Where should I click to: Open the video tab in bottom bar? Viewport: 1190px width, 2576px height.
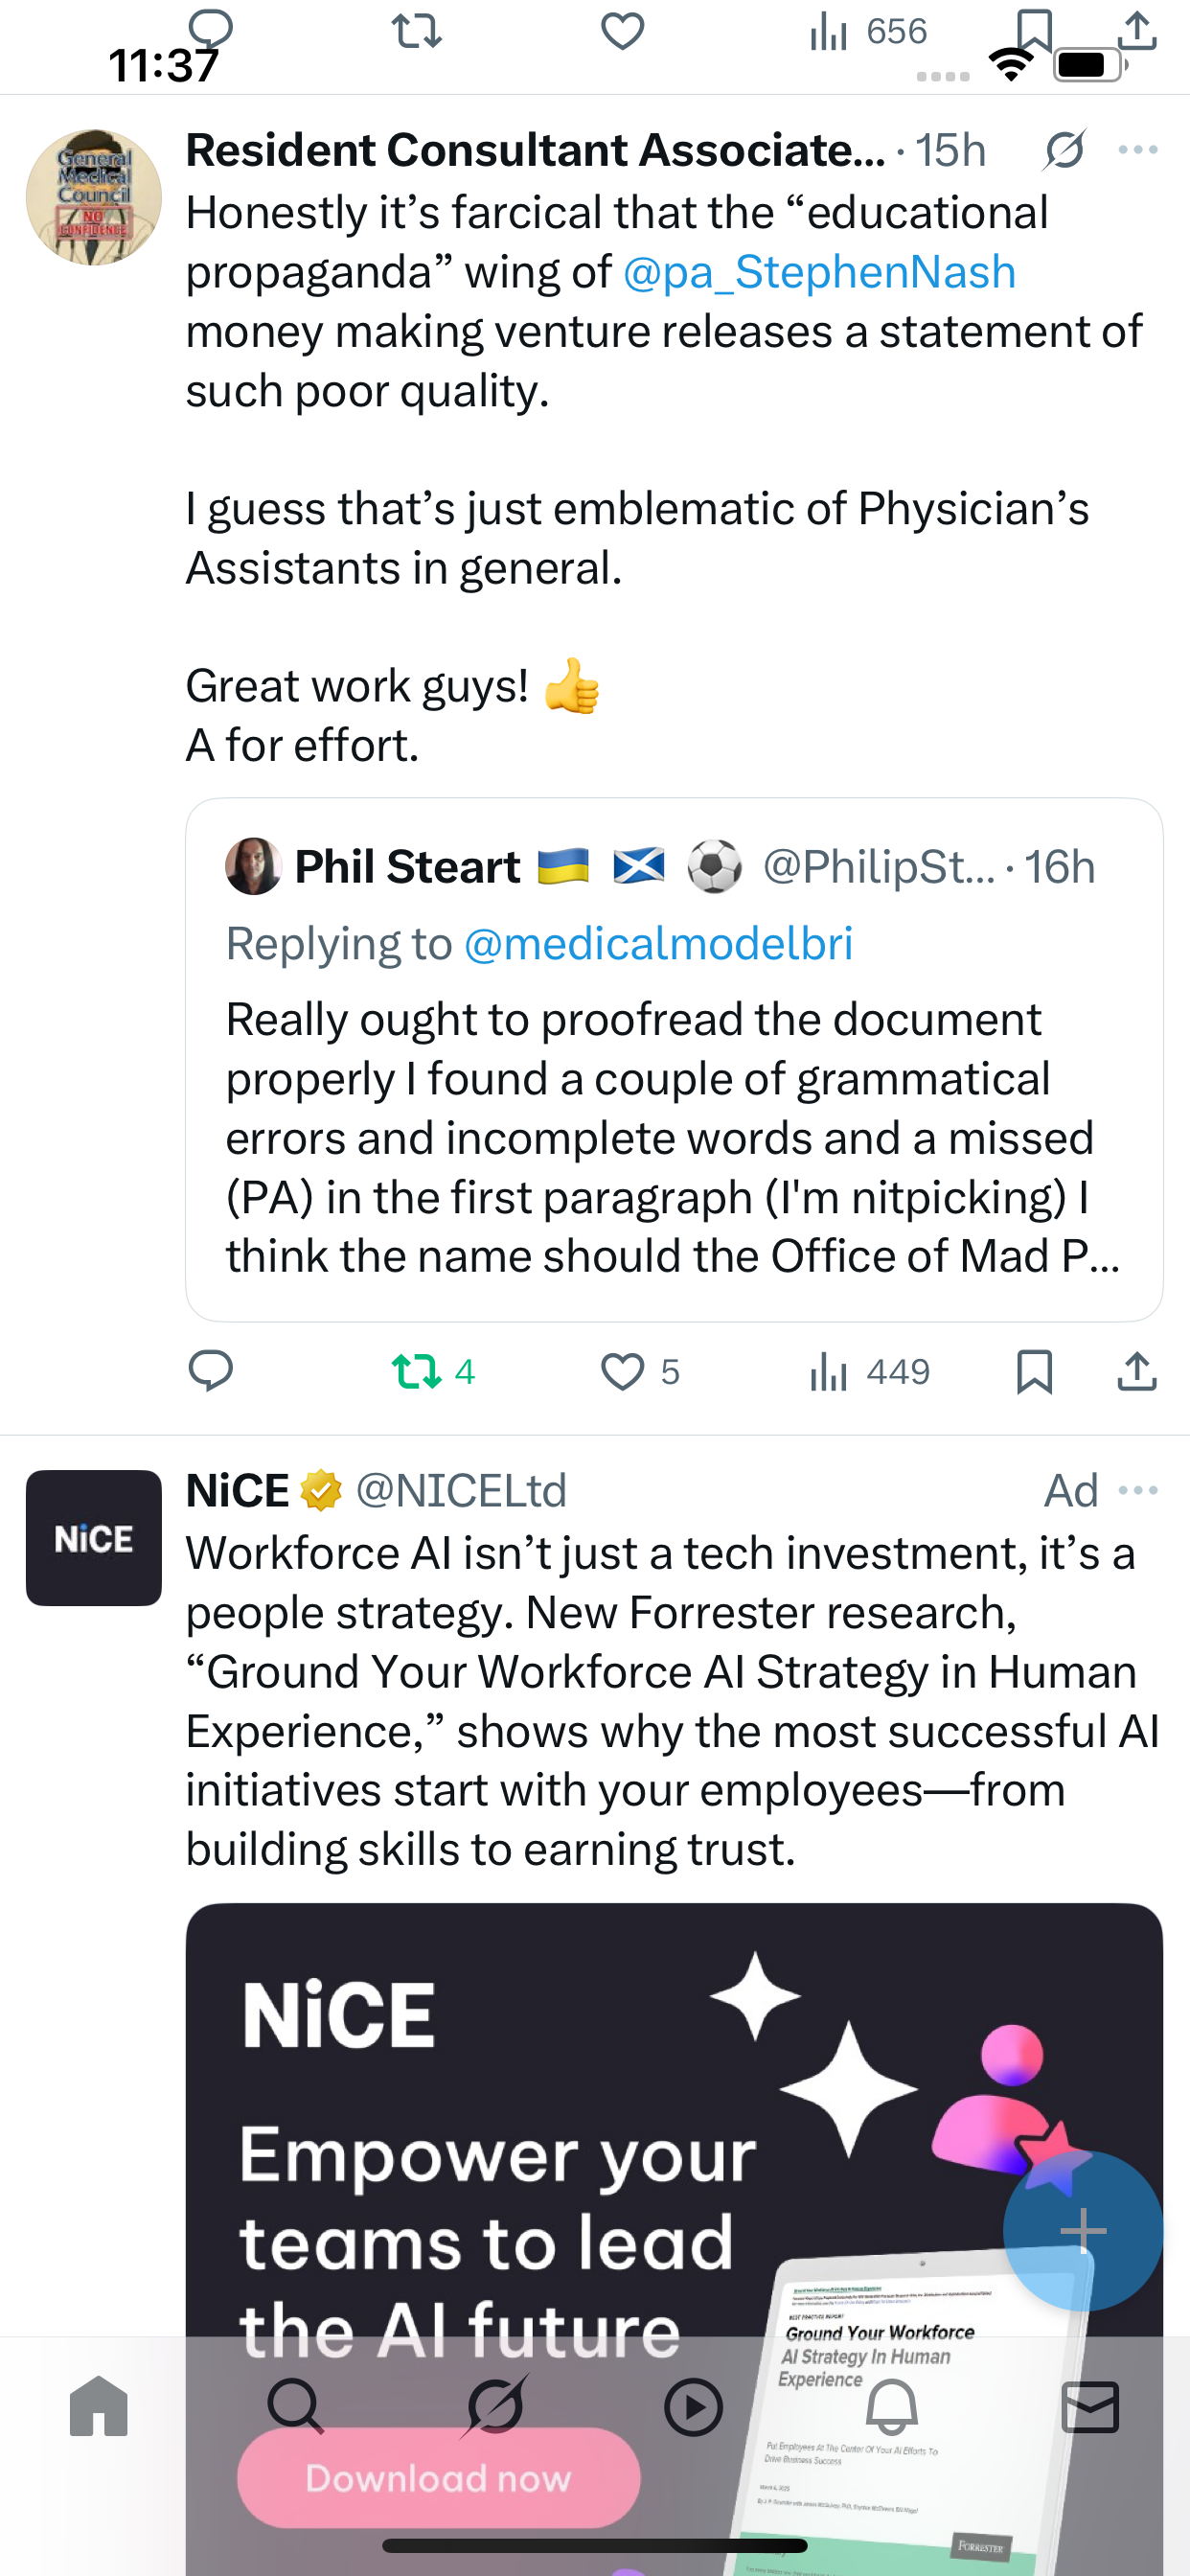pyautogui.click(x=693, y=2406)
